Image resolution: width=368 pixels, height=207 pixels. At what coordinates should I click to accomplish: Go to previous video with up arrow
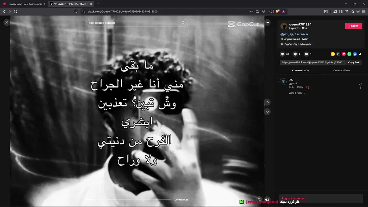coord(267,102)
